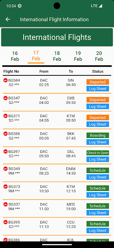This screenshot has height=248, width=114.
Task: Click Boarding status of BG388
Action: click(x=98, y=135)
